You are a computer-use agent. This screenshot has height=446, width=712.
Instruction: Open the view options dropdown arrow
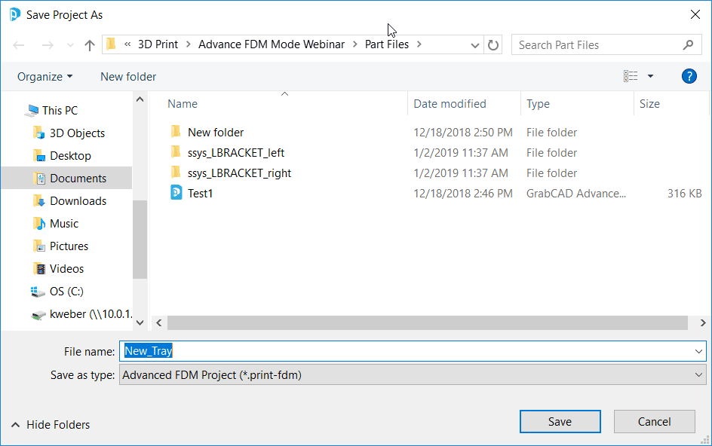650,76
